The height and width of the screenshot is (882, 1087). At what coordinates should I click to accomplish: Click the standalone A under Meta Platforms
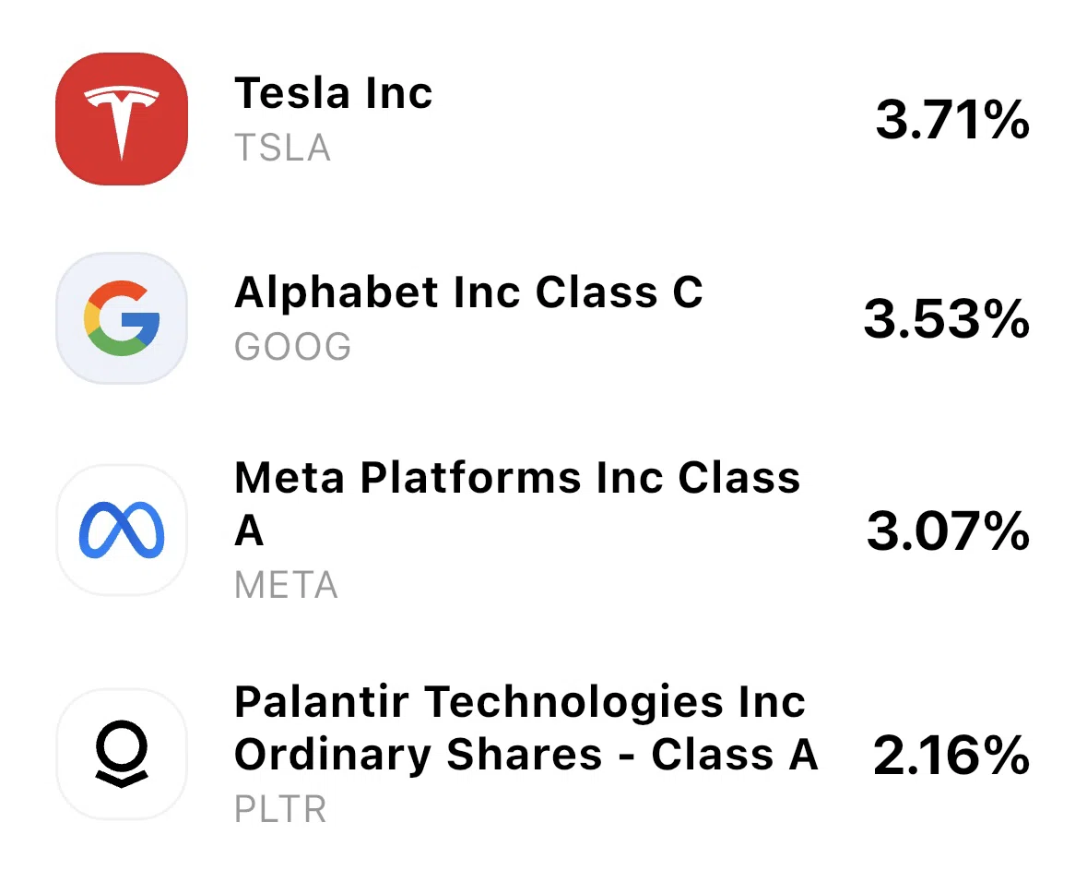[249, 531]
